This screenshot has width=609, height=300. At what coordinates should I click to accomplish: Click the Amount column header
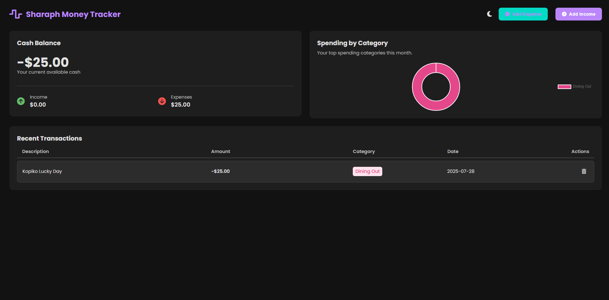221,151
